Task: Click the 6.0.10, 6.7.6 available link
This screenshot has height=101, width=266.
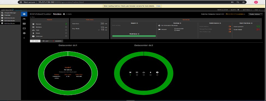Action: coord(236,14)
